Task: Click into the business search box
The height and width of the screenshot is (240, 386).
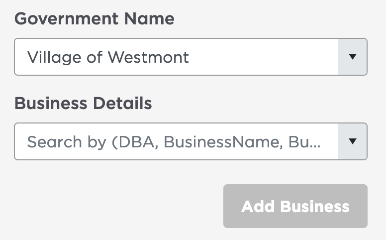Action: 176,141
